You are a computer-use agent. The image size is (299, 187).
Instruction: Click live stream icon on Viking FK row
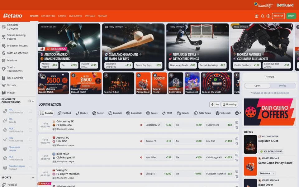tap(141, 174)
